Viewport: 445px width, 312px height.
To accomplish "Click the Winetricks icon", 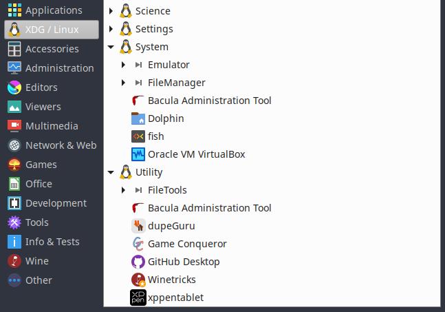I will (x=138, y=280).
